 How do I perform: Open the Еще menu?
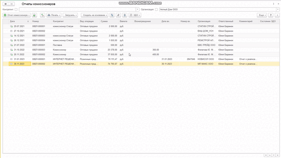coord(262,15)
